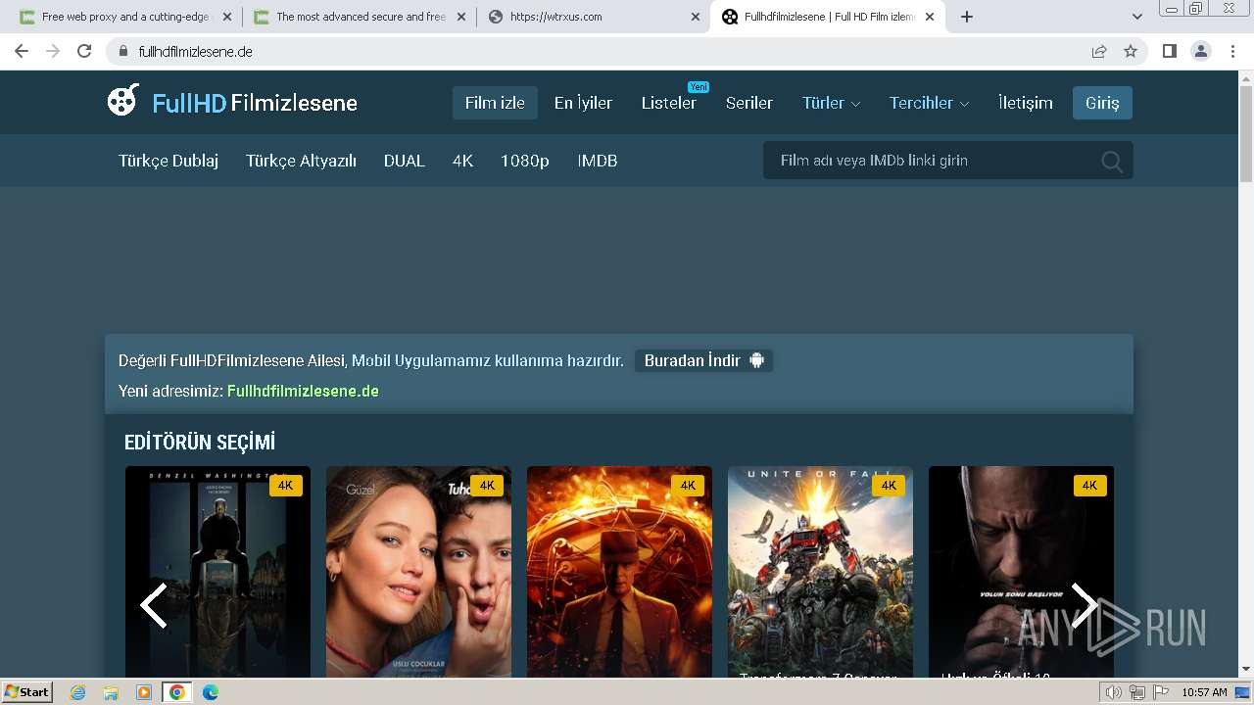Click the Chrome taskbar icon
This screenshot has height=705, width=1254.
pos(177,692)
